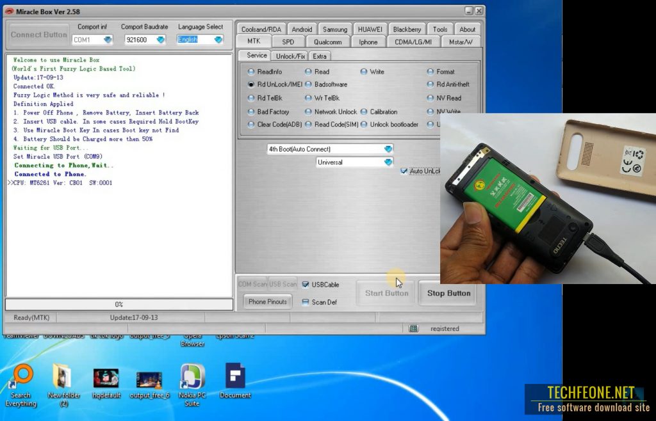Click the 'registered' status text
This screenshot has height=421, width=656.
tap(445, 329)
